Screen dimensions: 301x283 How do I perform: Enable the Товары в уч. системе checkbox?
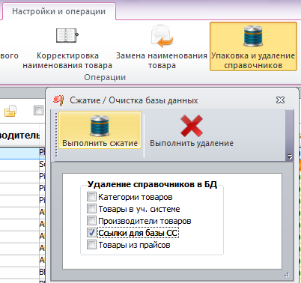(91, 209)
